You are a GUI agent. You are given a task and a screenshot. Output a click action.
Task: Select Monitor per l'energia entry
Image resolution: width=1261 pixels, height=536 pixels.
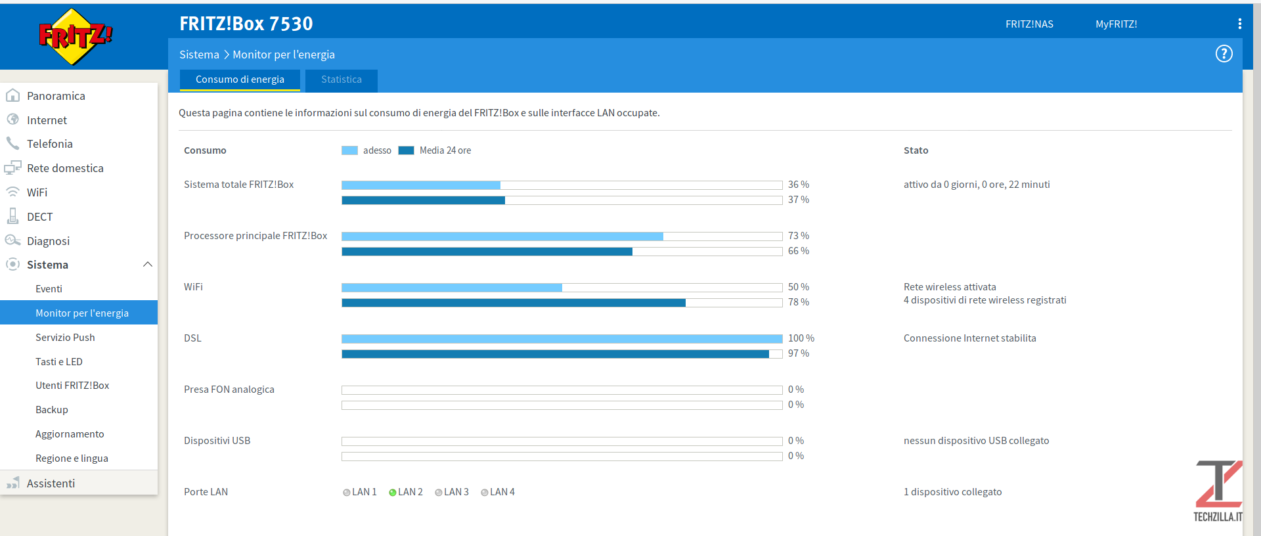tap(79, 313)
